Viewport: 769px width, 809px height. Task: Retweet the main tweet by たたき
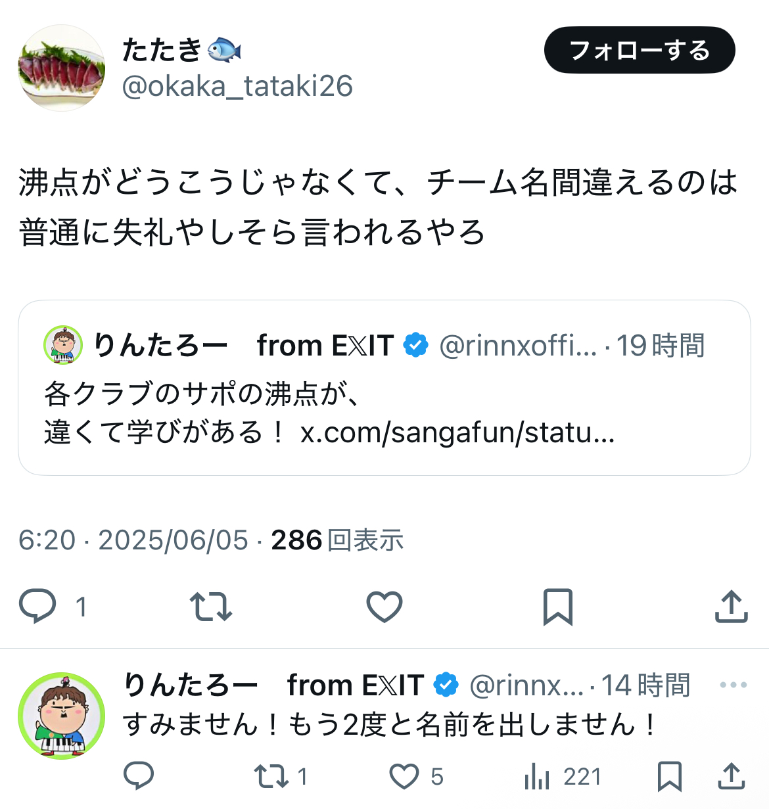[210, 606]
